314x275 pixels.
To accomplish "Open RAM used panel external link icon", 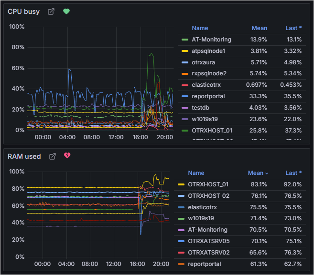I will pos(53,156).
